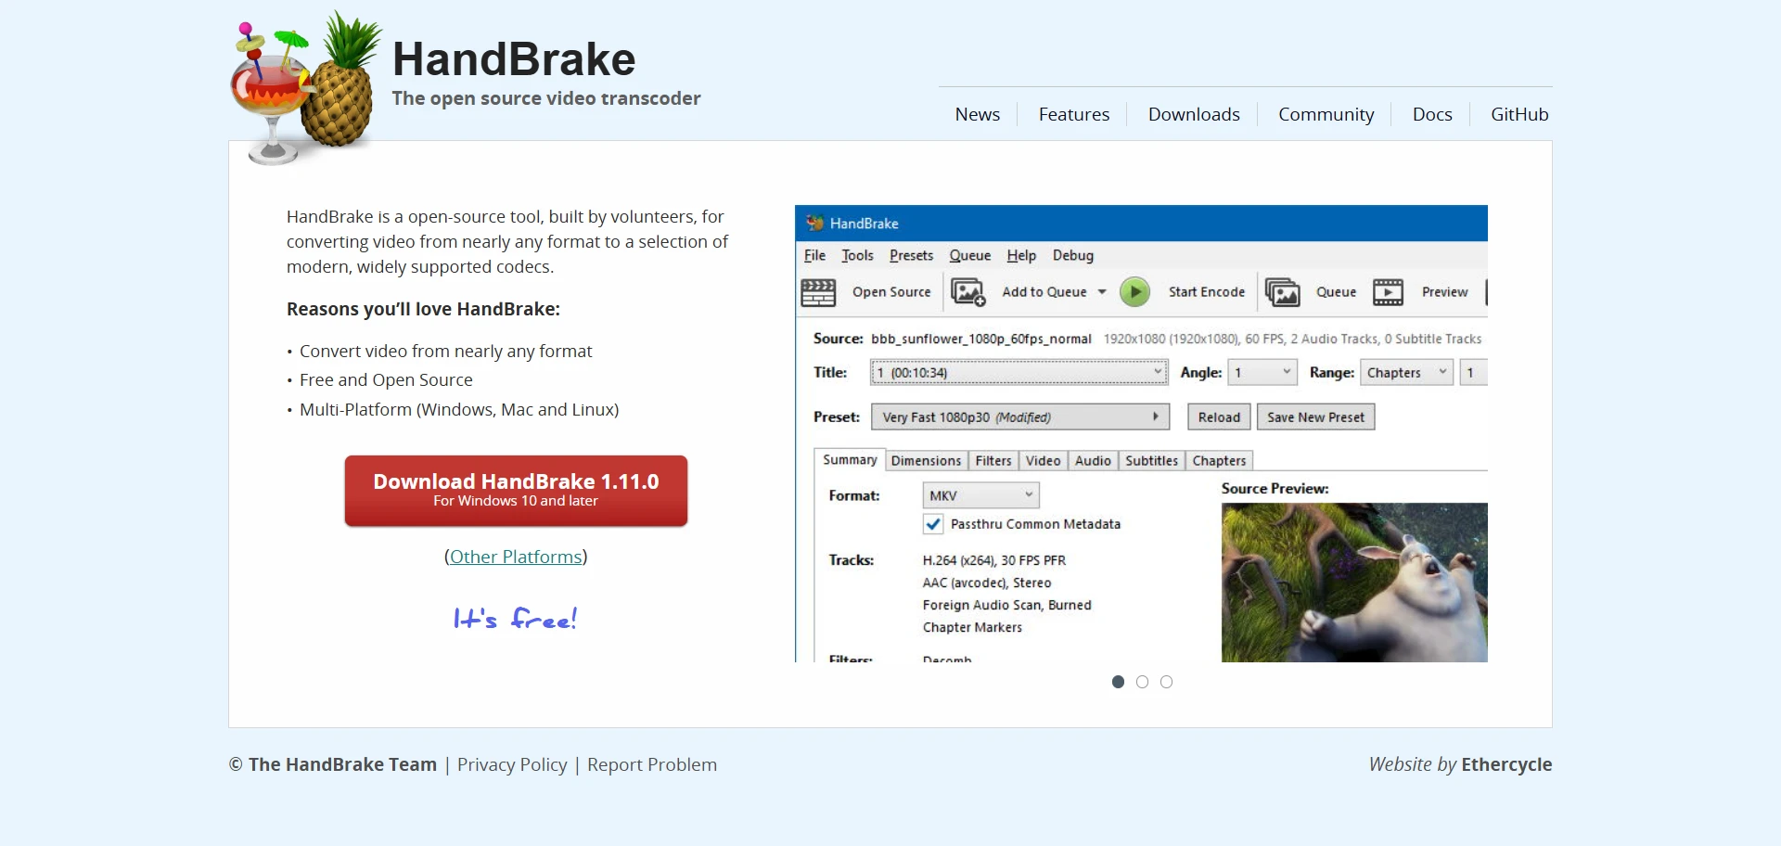The image size is (1781, 846).
Task: Click the Save New Preset button
Action: pyautogui.click(x=1315, y=417)
